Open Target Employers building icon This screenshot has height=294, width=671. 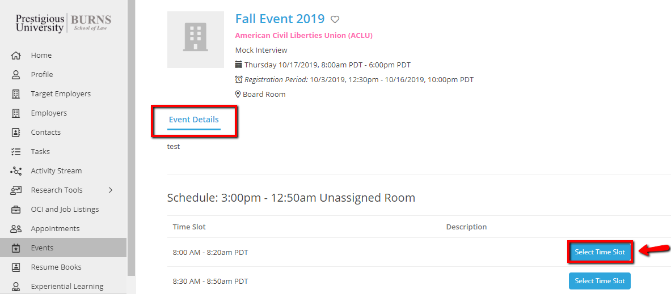coord(16,94)
